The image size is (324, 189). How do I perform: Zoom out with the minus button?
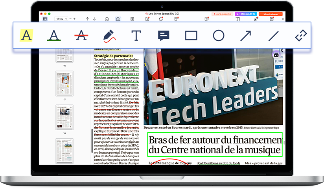point(70,19)
